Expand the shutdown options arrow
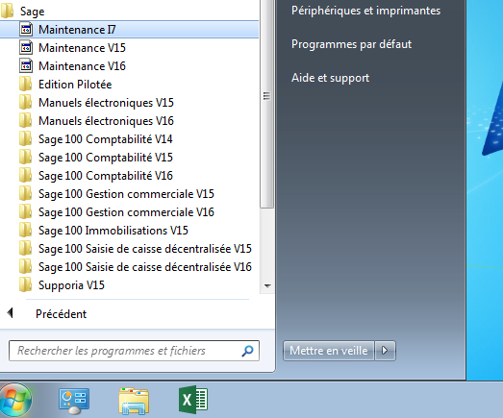 click(x=385, y=351)
